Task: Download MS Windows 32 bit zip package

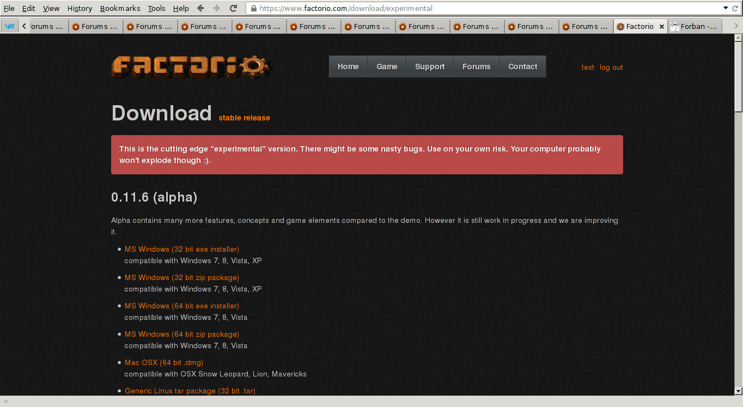Action: point(182,277)
